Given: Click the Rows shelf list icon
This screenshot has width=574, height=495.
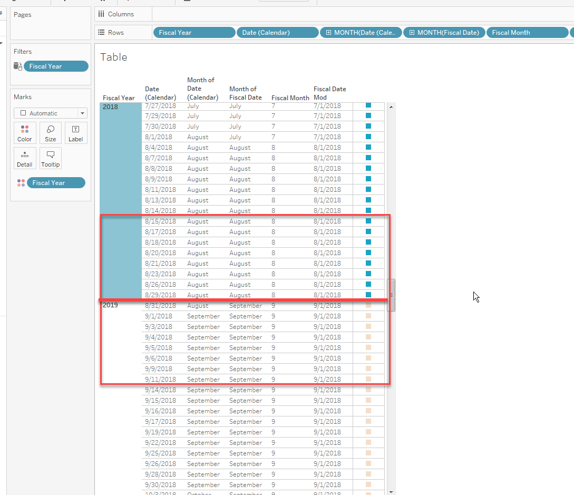Looking at the screenshot, I should click(x=101, y=32).
